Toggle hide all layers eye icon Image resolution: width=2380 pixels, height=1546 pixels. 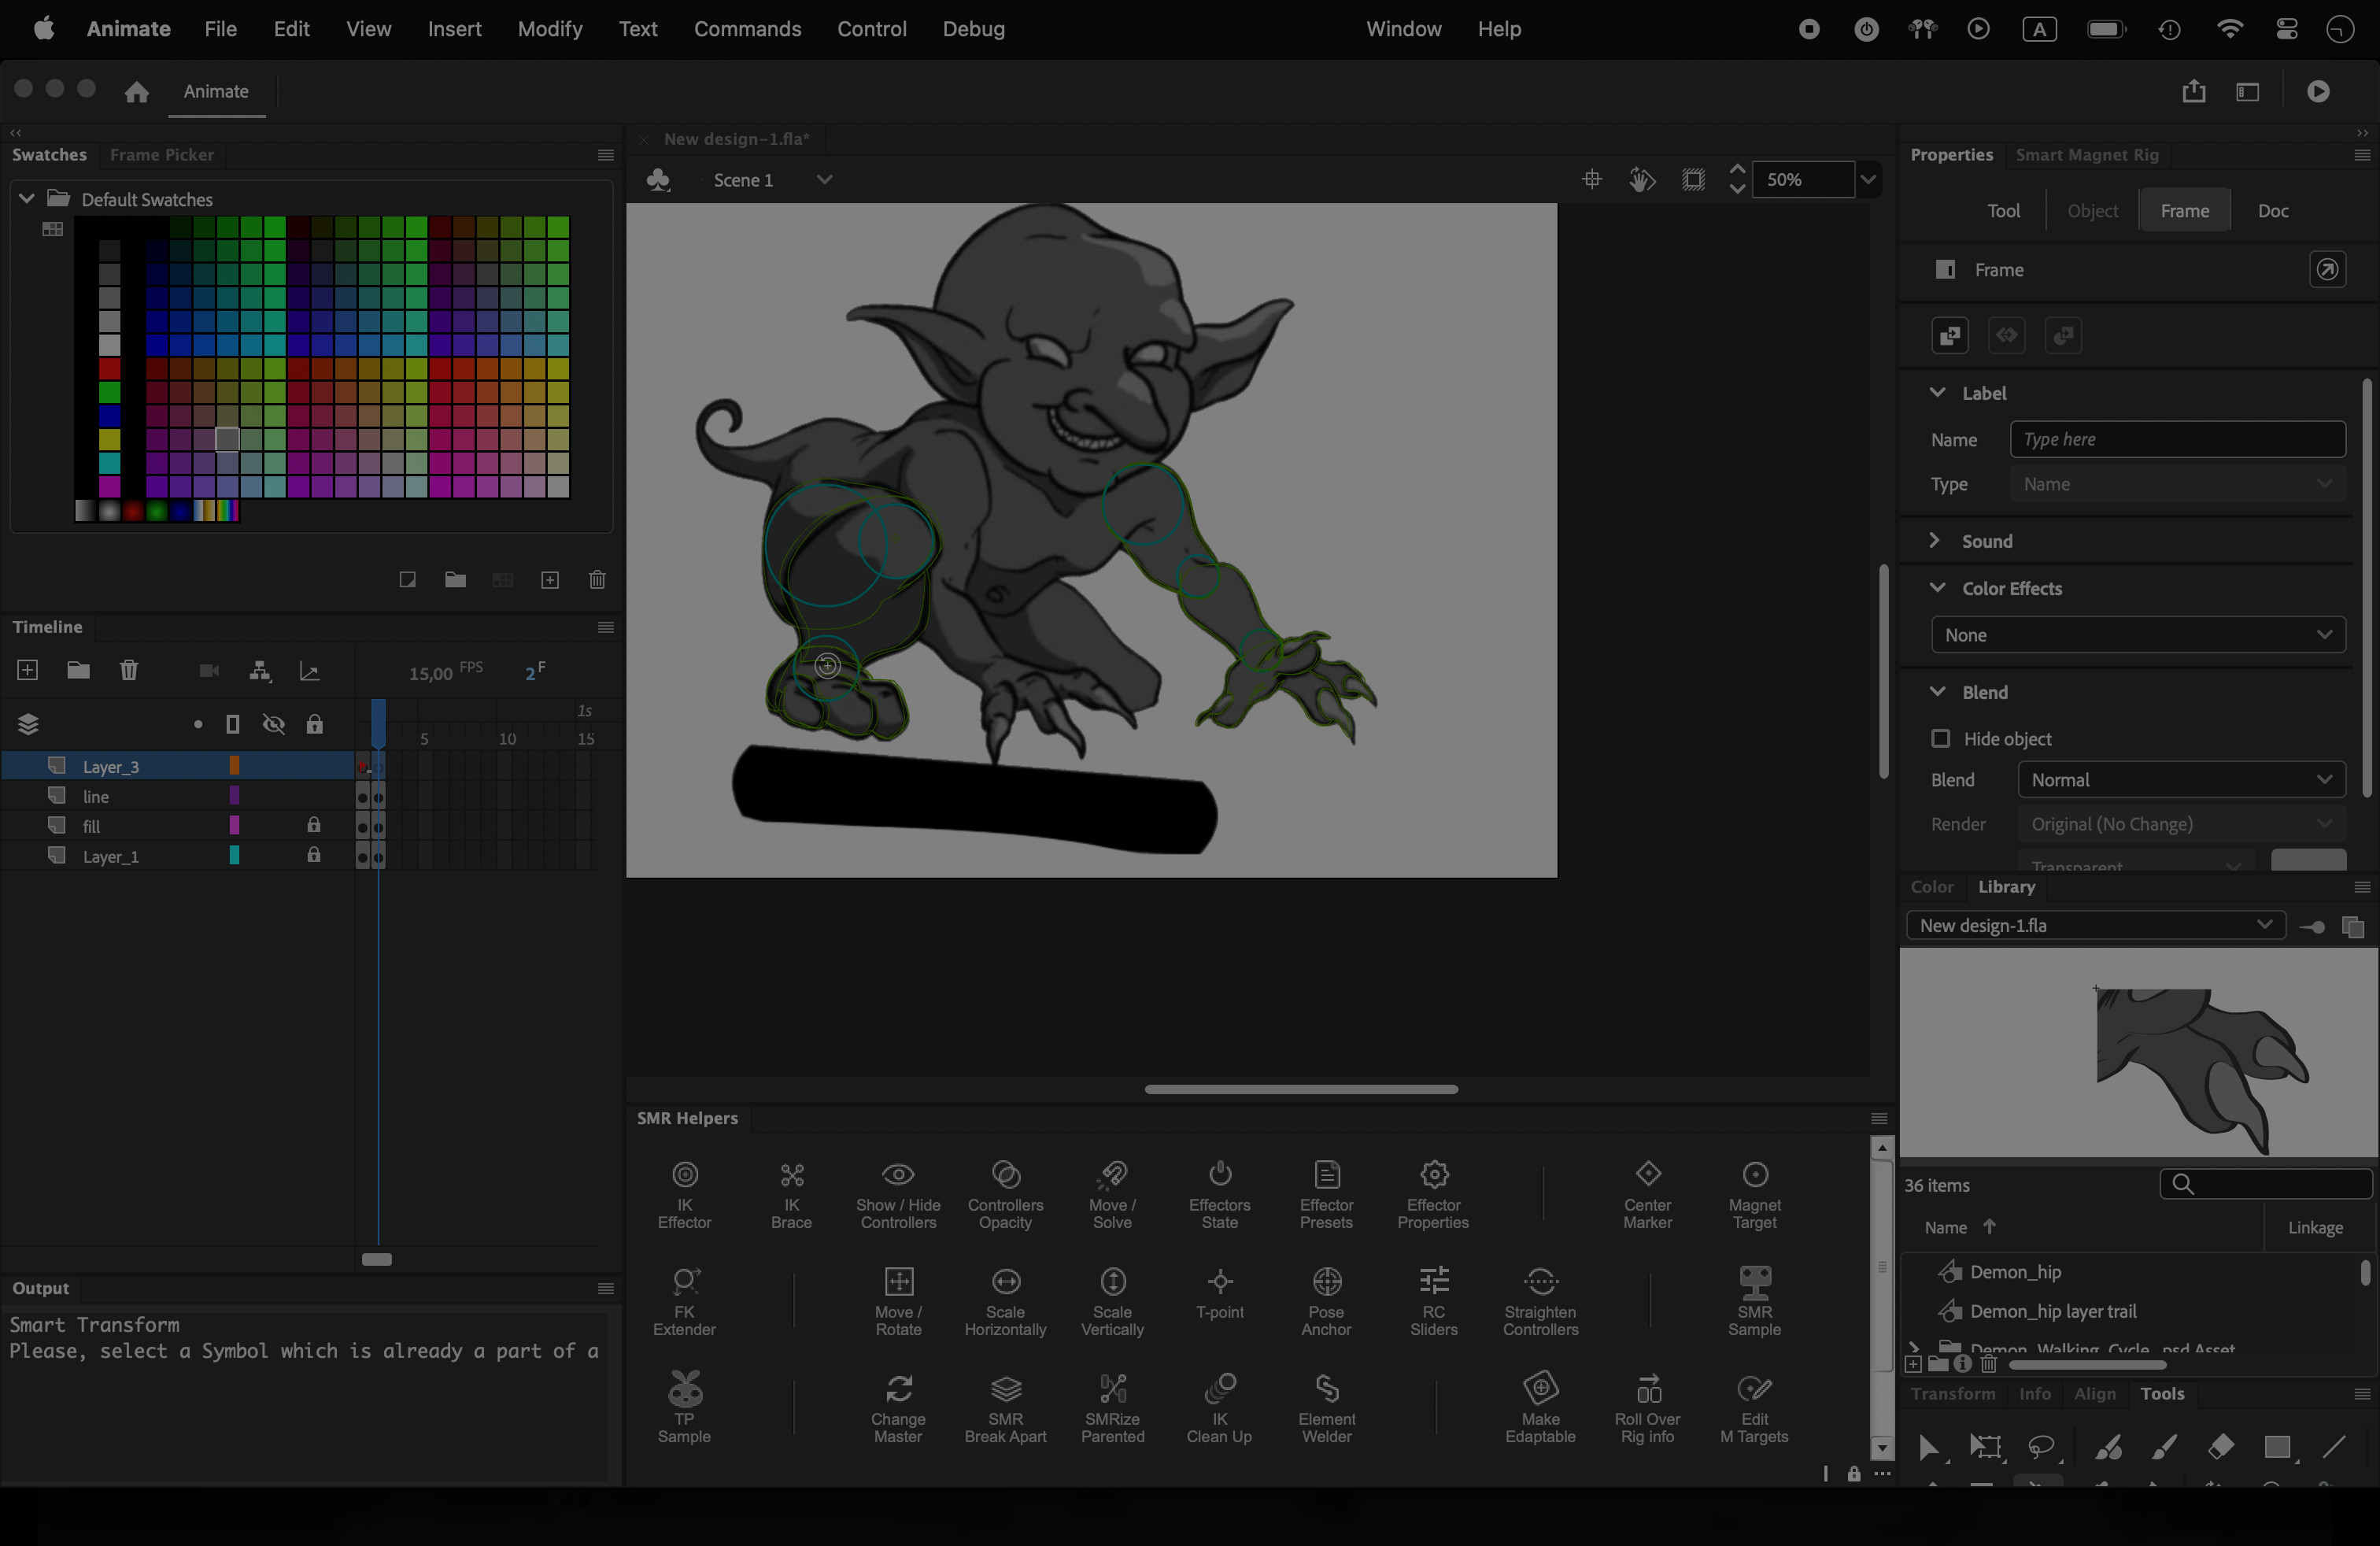(x=273, y=724)
